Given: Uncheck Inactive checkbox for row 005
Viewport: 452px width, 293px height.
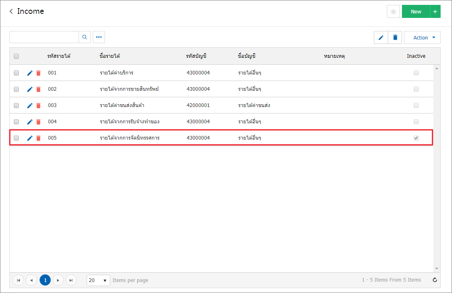Looking at the screenshot, I should [416, 138].
